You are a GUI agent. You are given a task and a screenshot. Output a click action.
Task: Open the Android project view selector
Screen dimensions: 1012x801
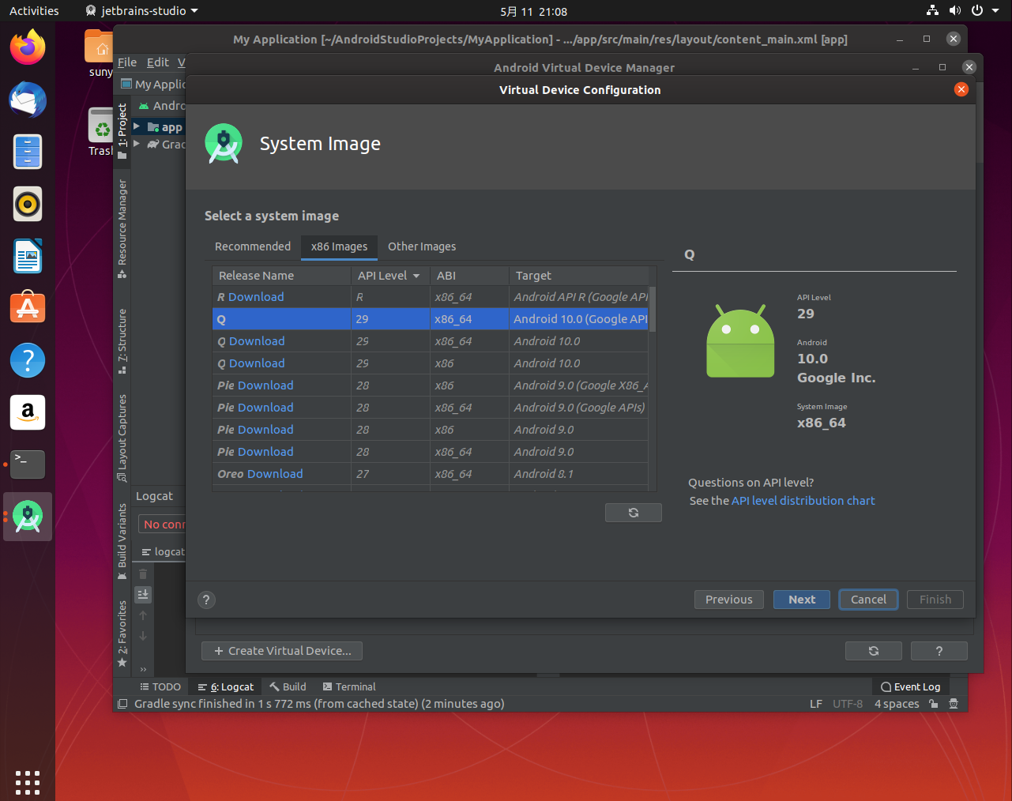(x=162, y=106)
